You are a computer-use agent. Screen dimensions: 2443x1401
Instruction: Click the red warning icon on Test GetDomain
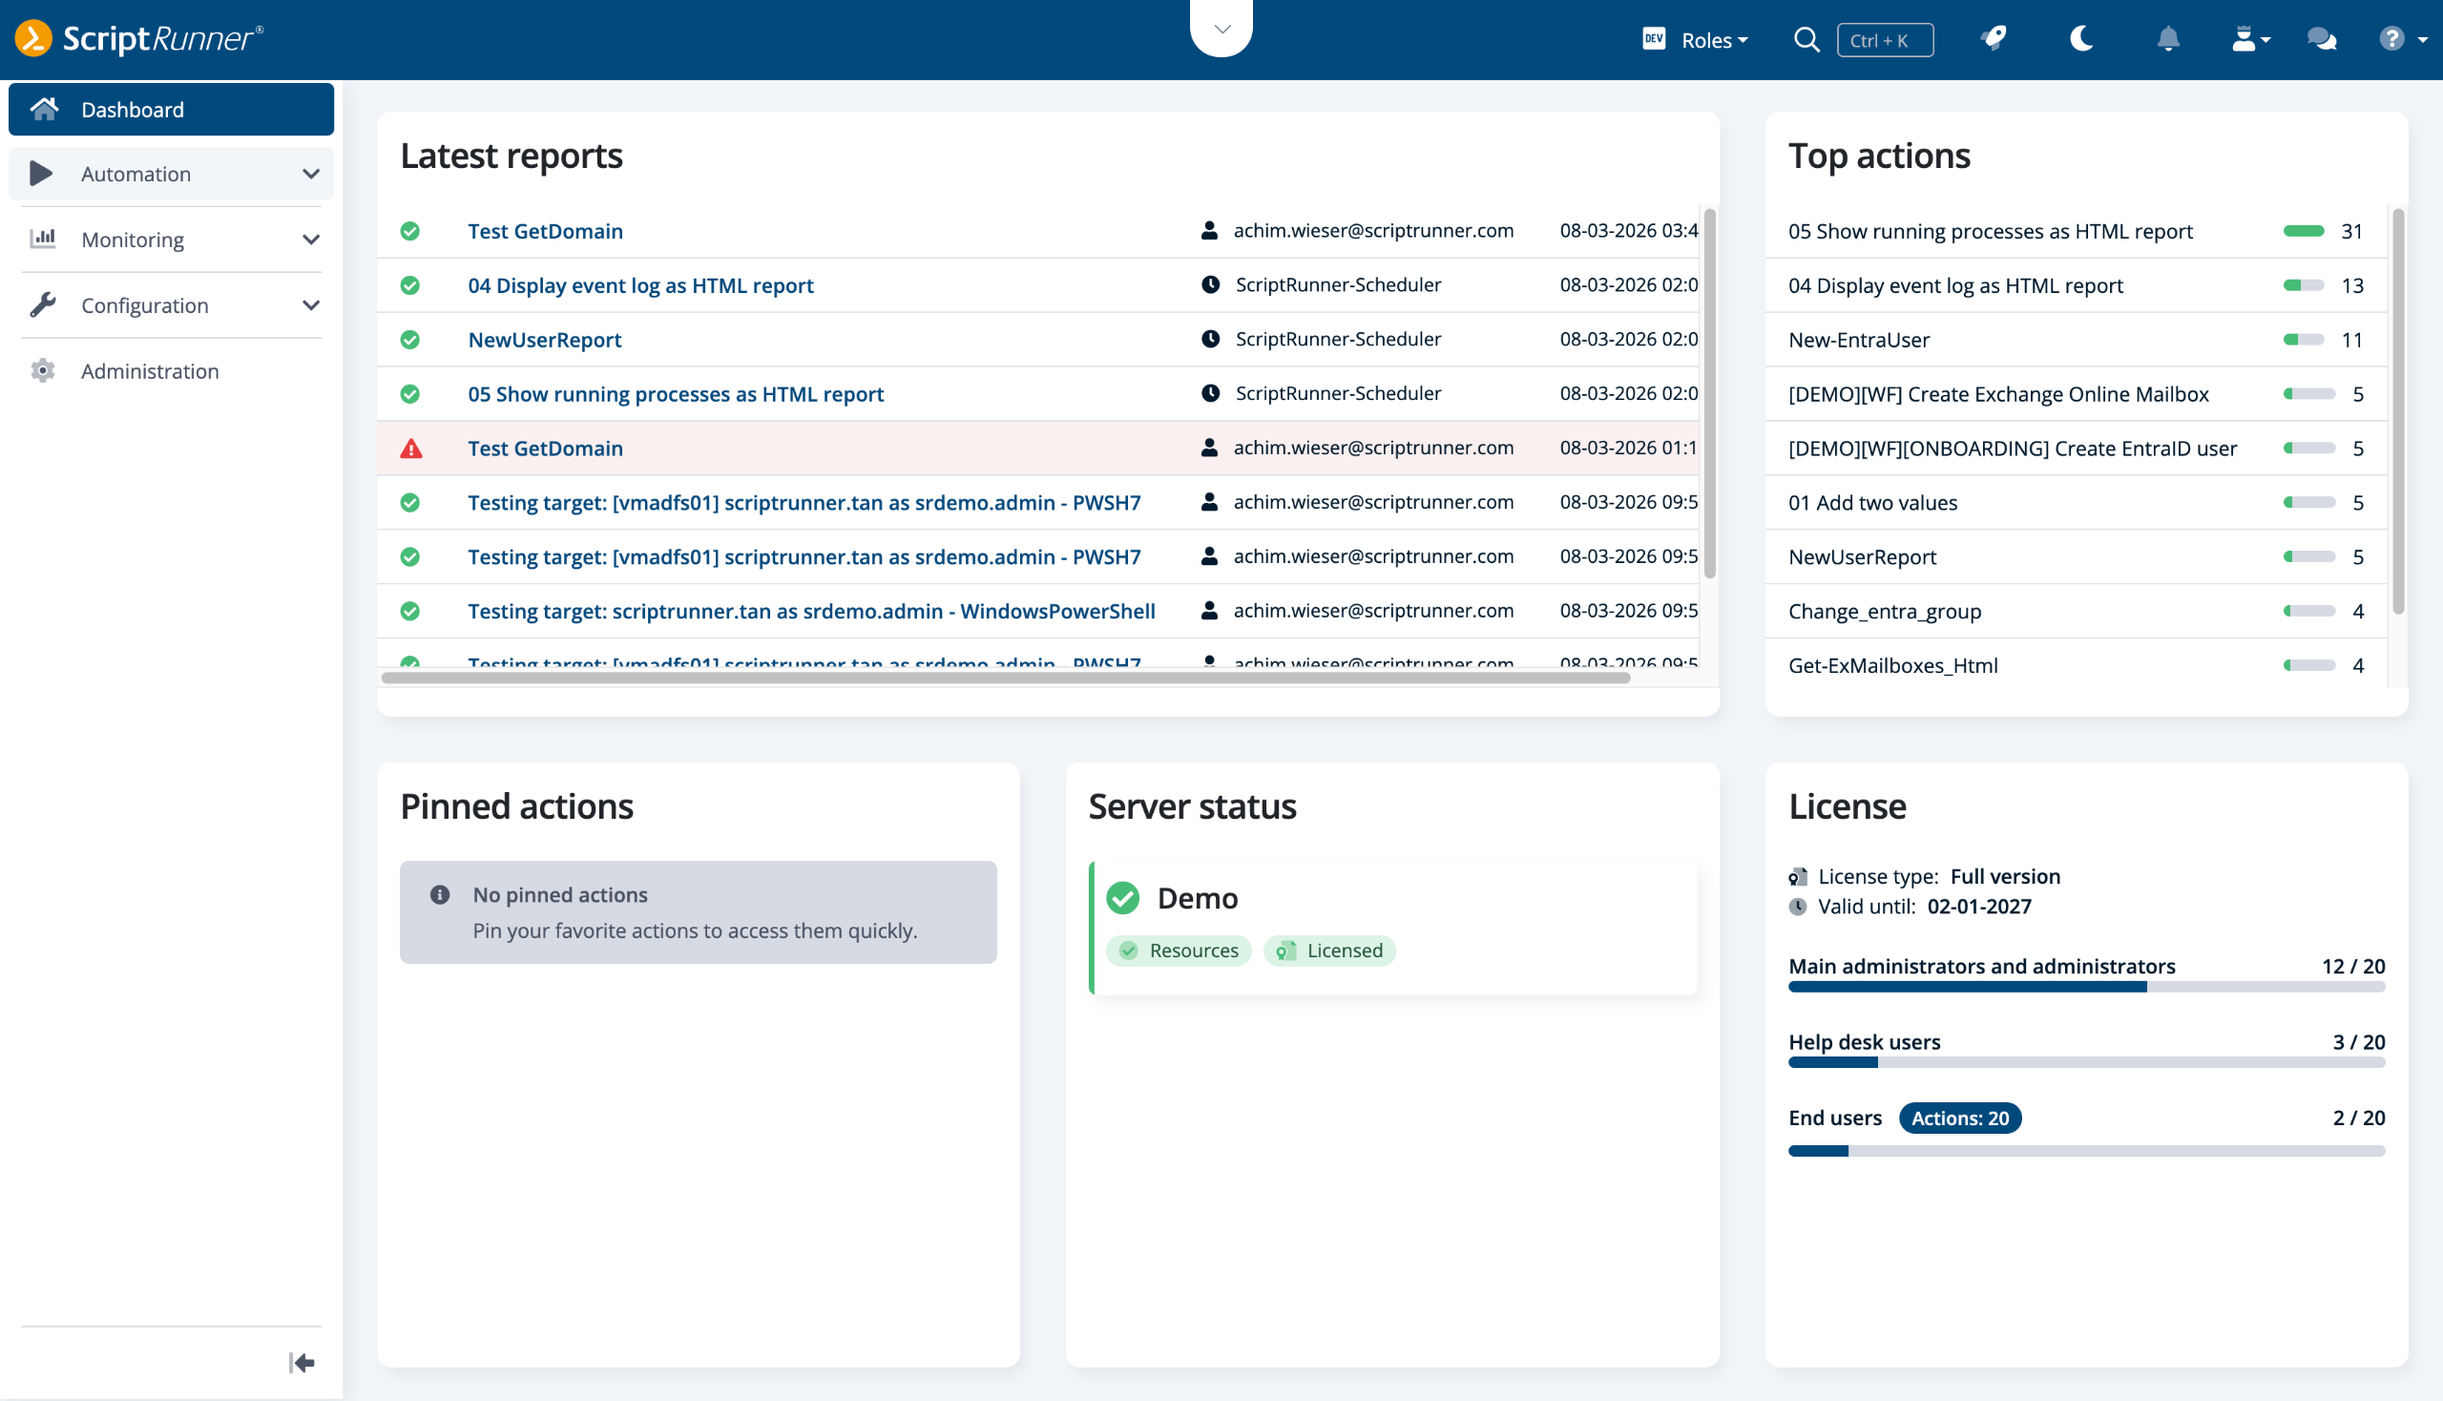[411, 449]
